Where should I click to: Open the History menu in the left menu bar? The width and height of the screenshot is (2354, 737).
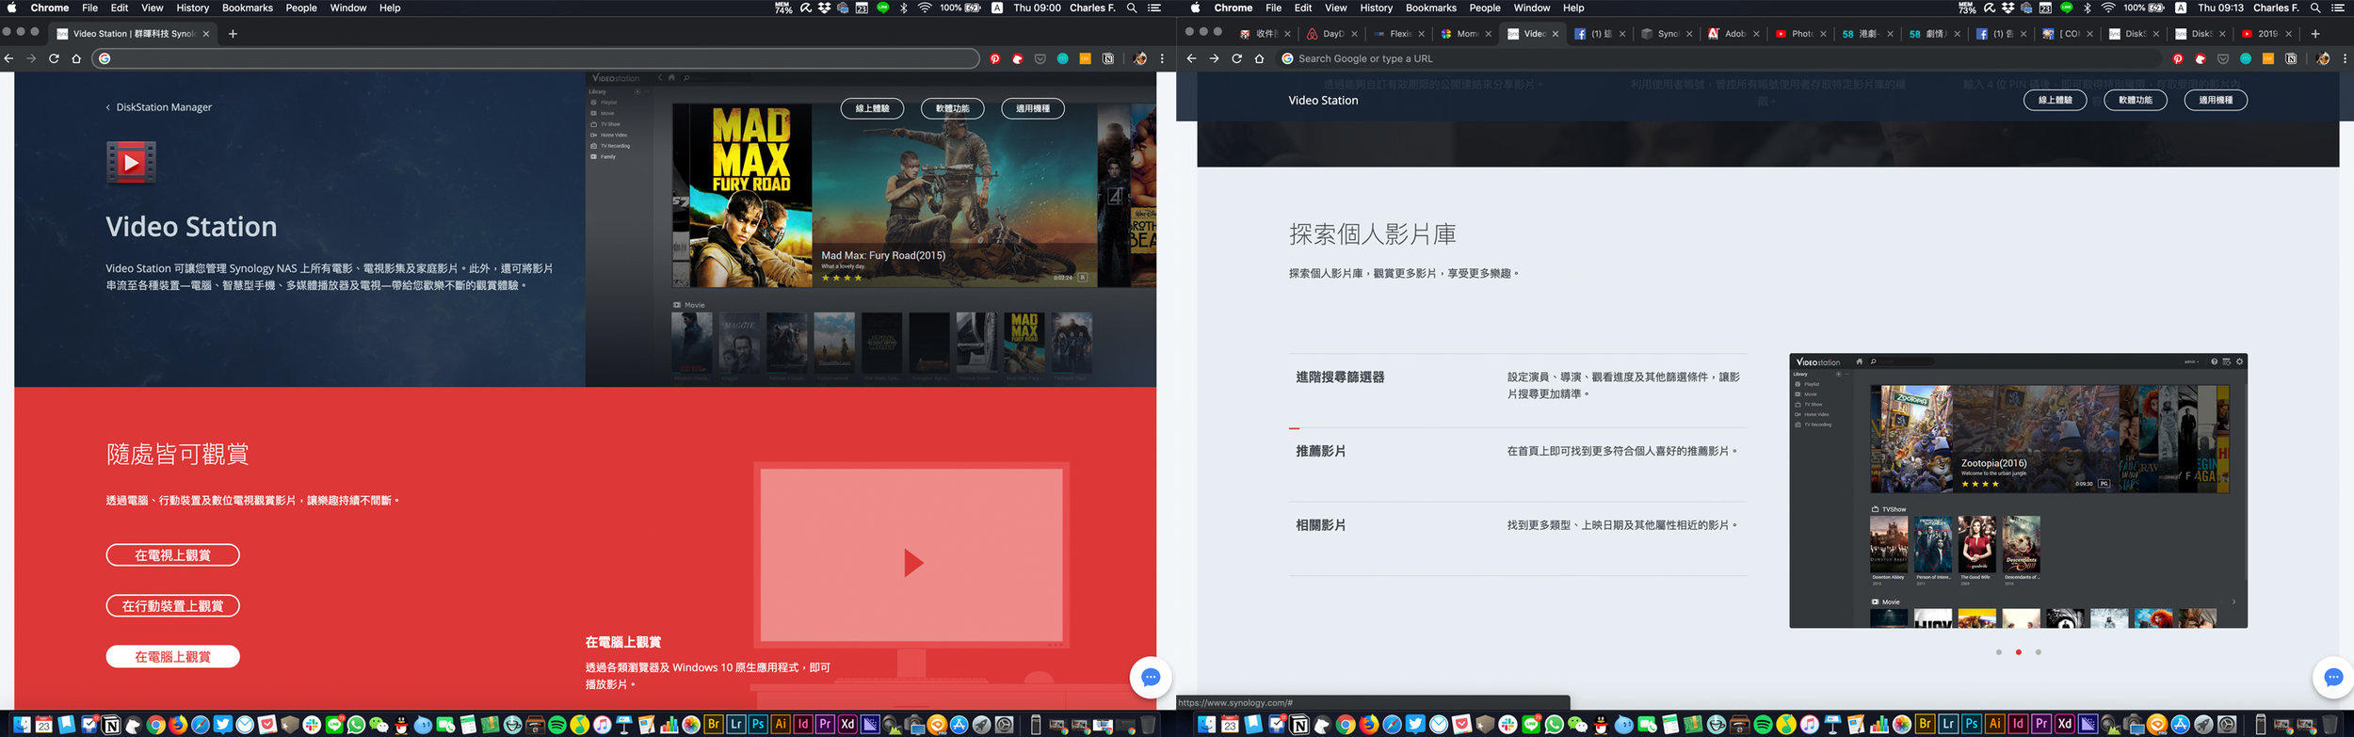tap(192, 8)
